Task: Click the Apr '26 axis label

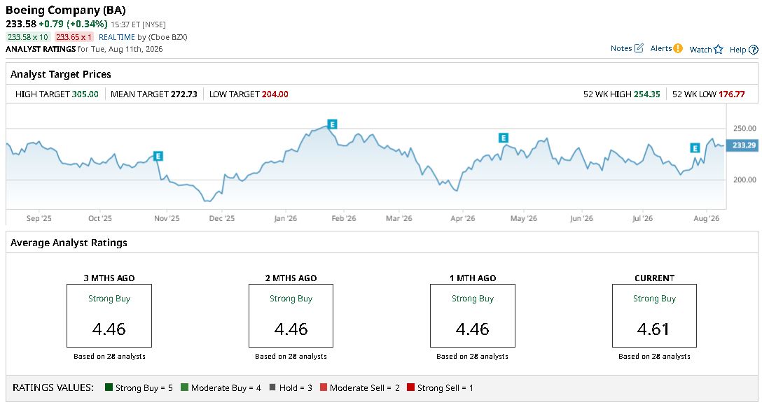Action: click(463, 218)
